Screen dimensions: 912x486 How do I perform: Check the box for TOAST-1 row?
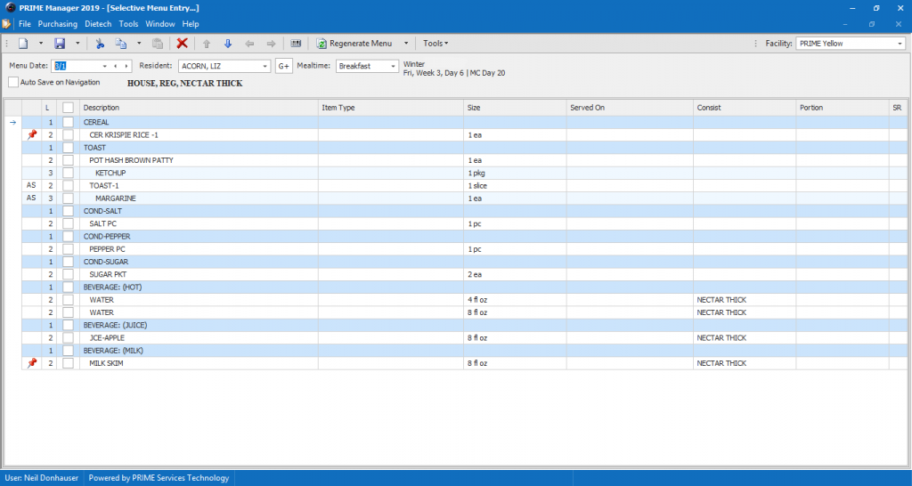[x=68, y=185]
